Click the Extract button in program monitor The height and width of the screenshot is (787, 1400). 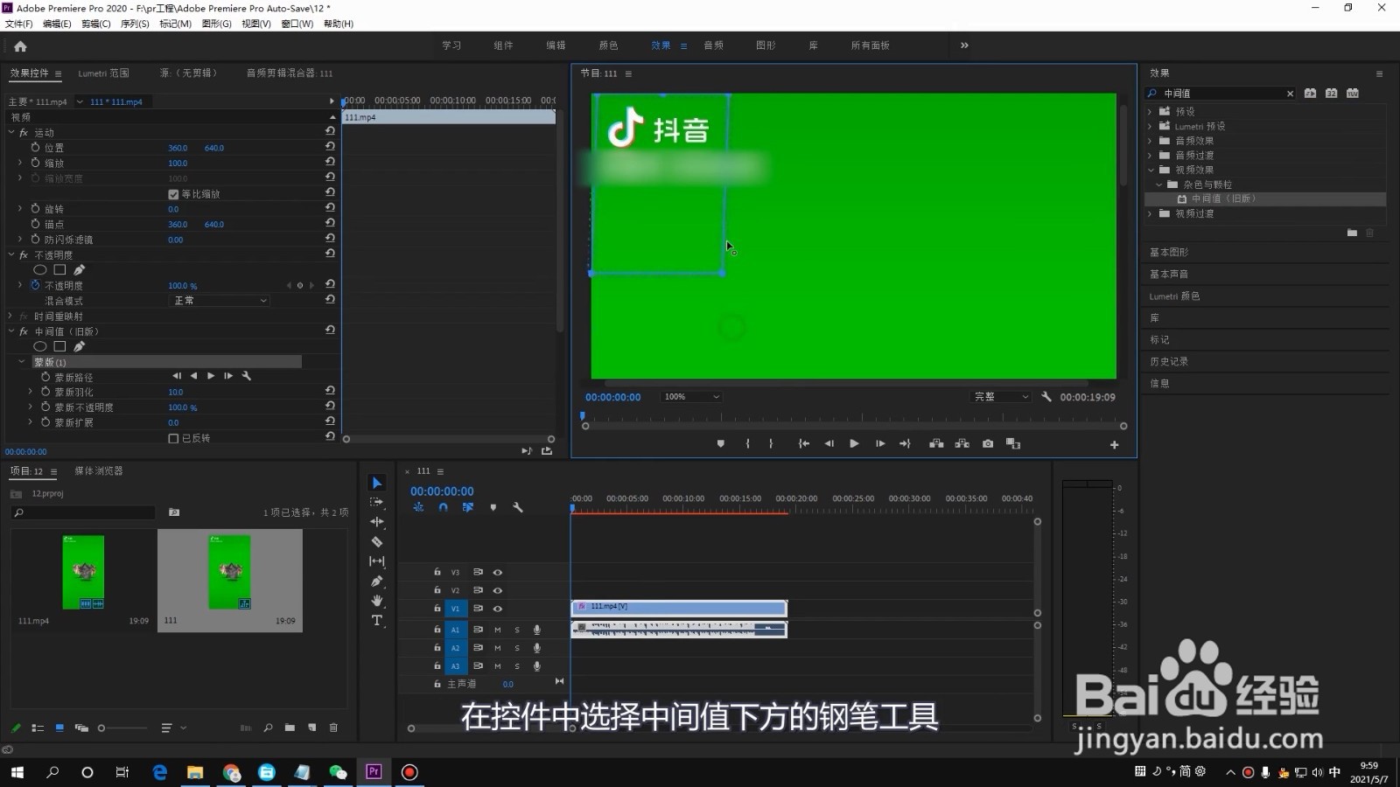[962, 444]
